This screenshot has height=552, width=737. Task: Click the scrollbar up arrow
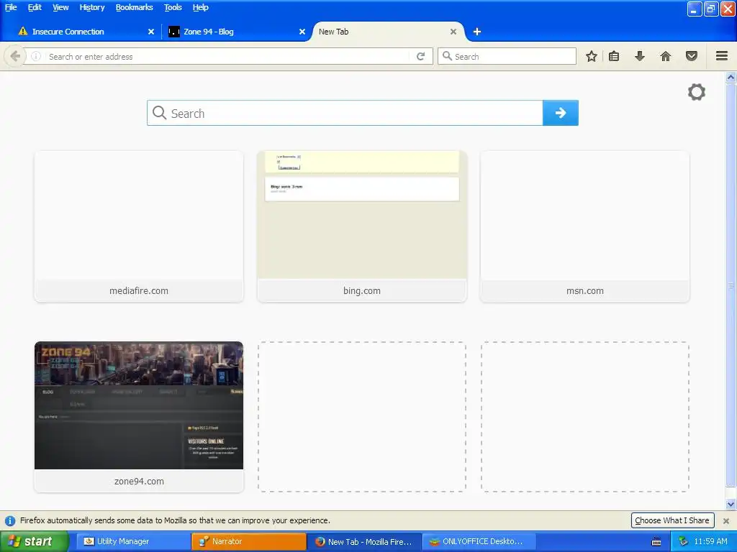(731, 77)
